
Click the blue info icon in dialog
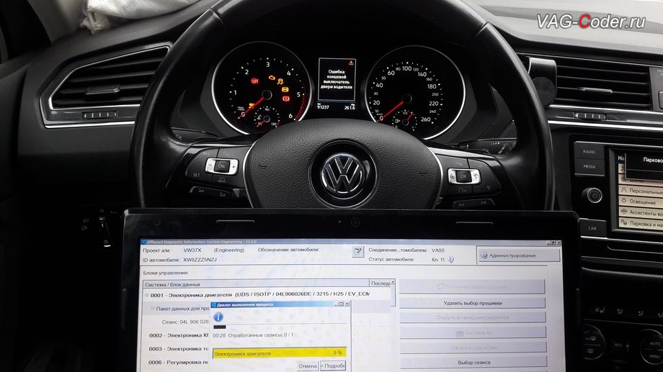coord(218,317)
